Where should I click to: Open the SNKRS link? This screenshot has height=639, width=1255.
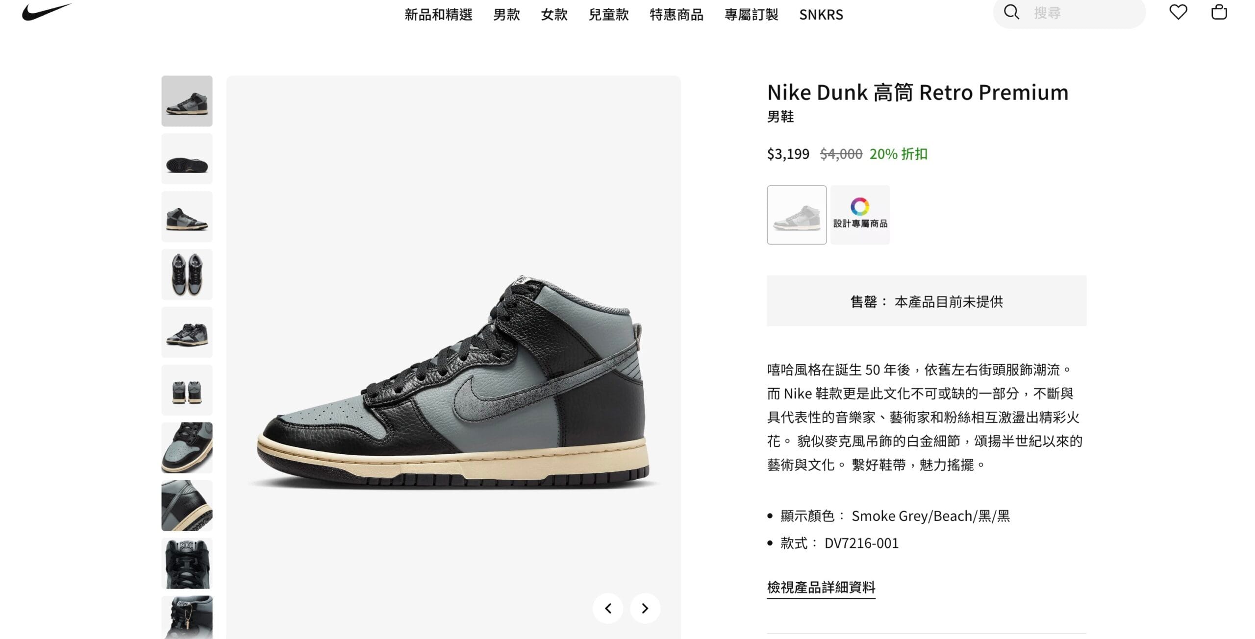[x=821, y=15]
